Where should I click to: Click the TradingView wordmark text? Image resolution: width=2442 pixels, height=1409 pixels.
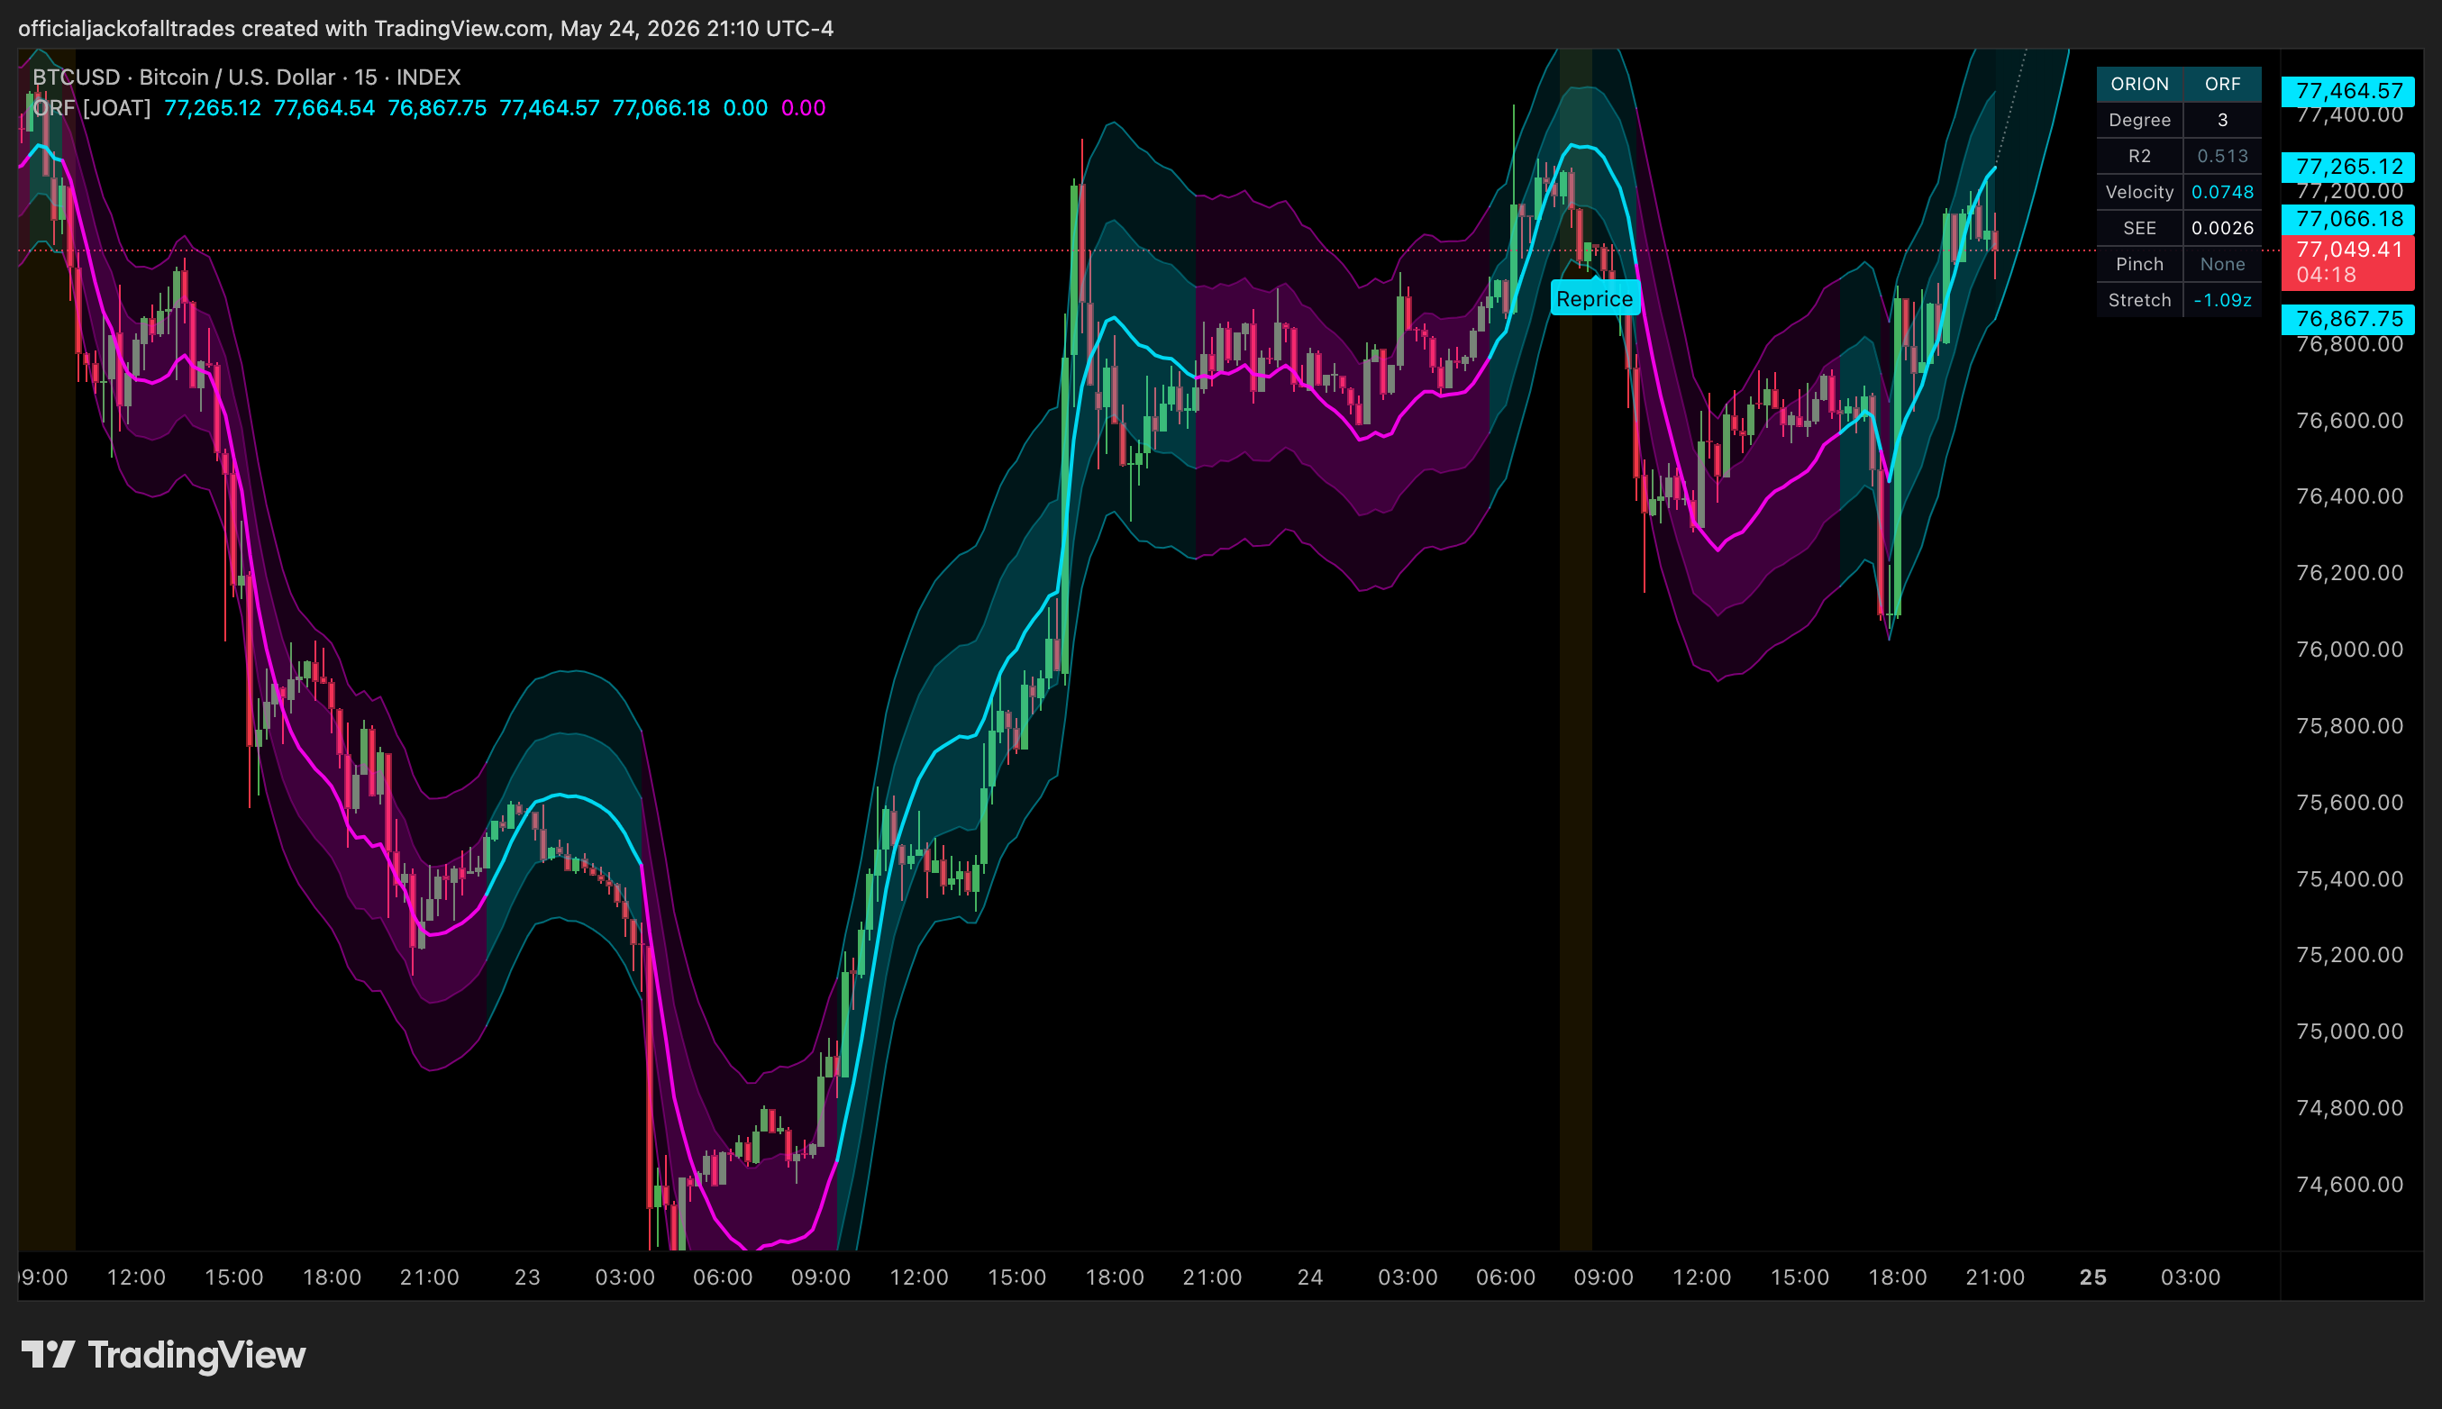(196, 1355)
